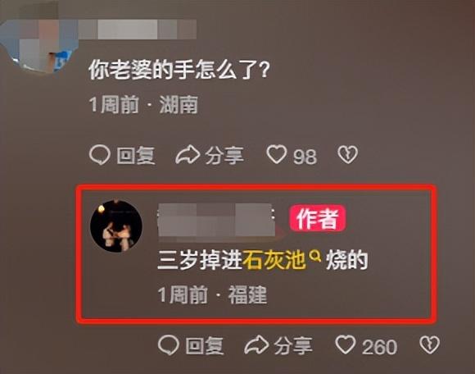Click the share arrow icon under the first comment
This screenshot has height=374, width=475.
(188, 155)
